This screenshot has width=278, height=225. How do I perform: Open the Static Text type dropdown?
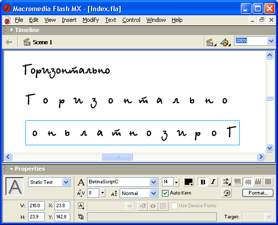click(66, 182)
